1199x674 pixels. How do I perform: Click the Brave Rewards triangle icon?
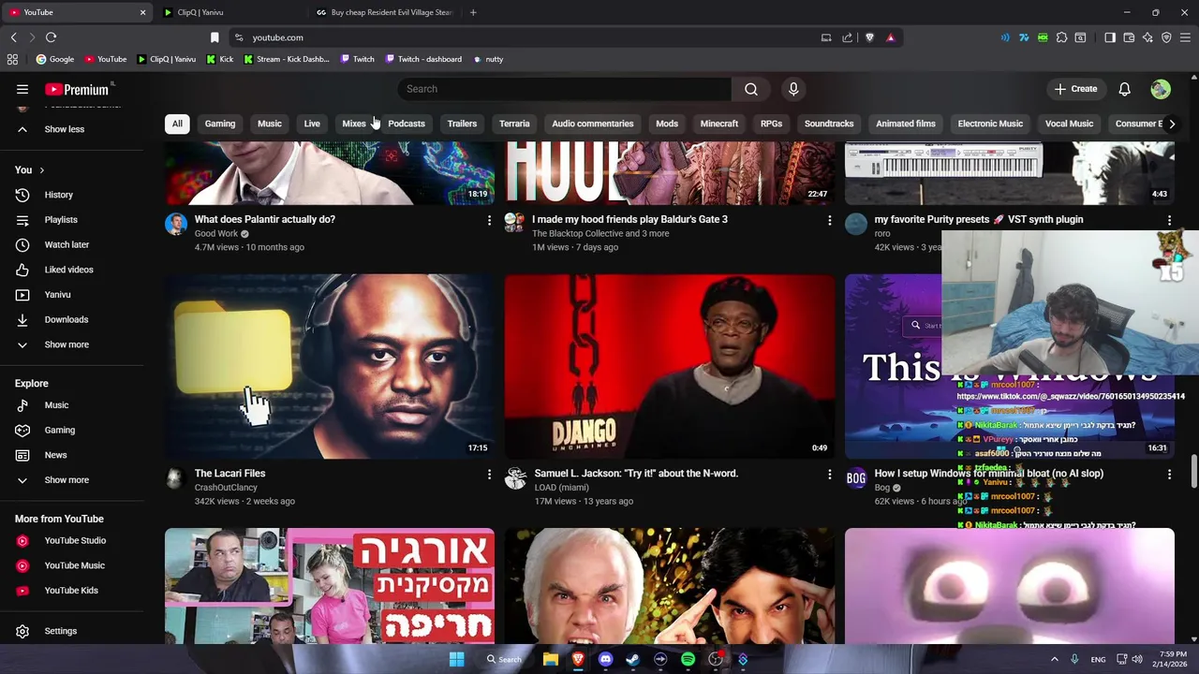coord(890,37)
